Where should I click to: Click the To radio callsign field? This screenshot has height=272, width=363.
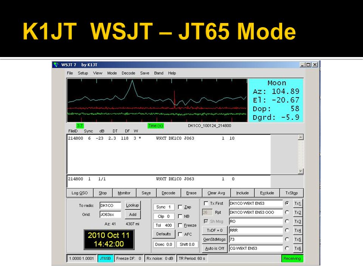tap(110, 206)
